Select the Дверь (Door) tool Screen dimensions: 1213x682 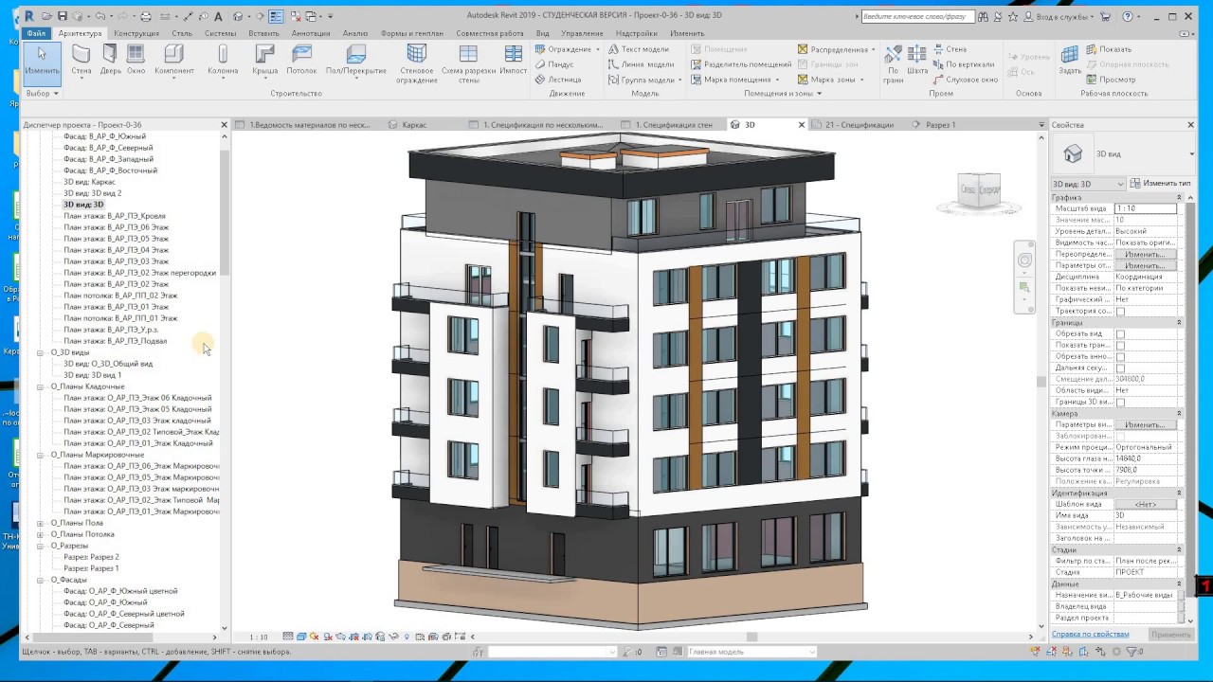(x=110, y=60)
